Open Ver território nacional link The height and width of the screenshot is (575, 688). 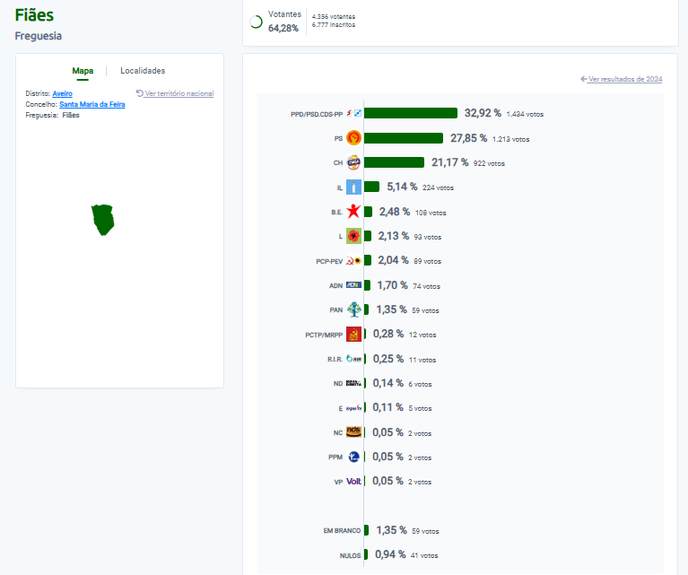click(x=179, y=93)
